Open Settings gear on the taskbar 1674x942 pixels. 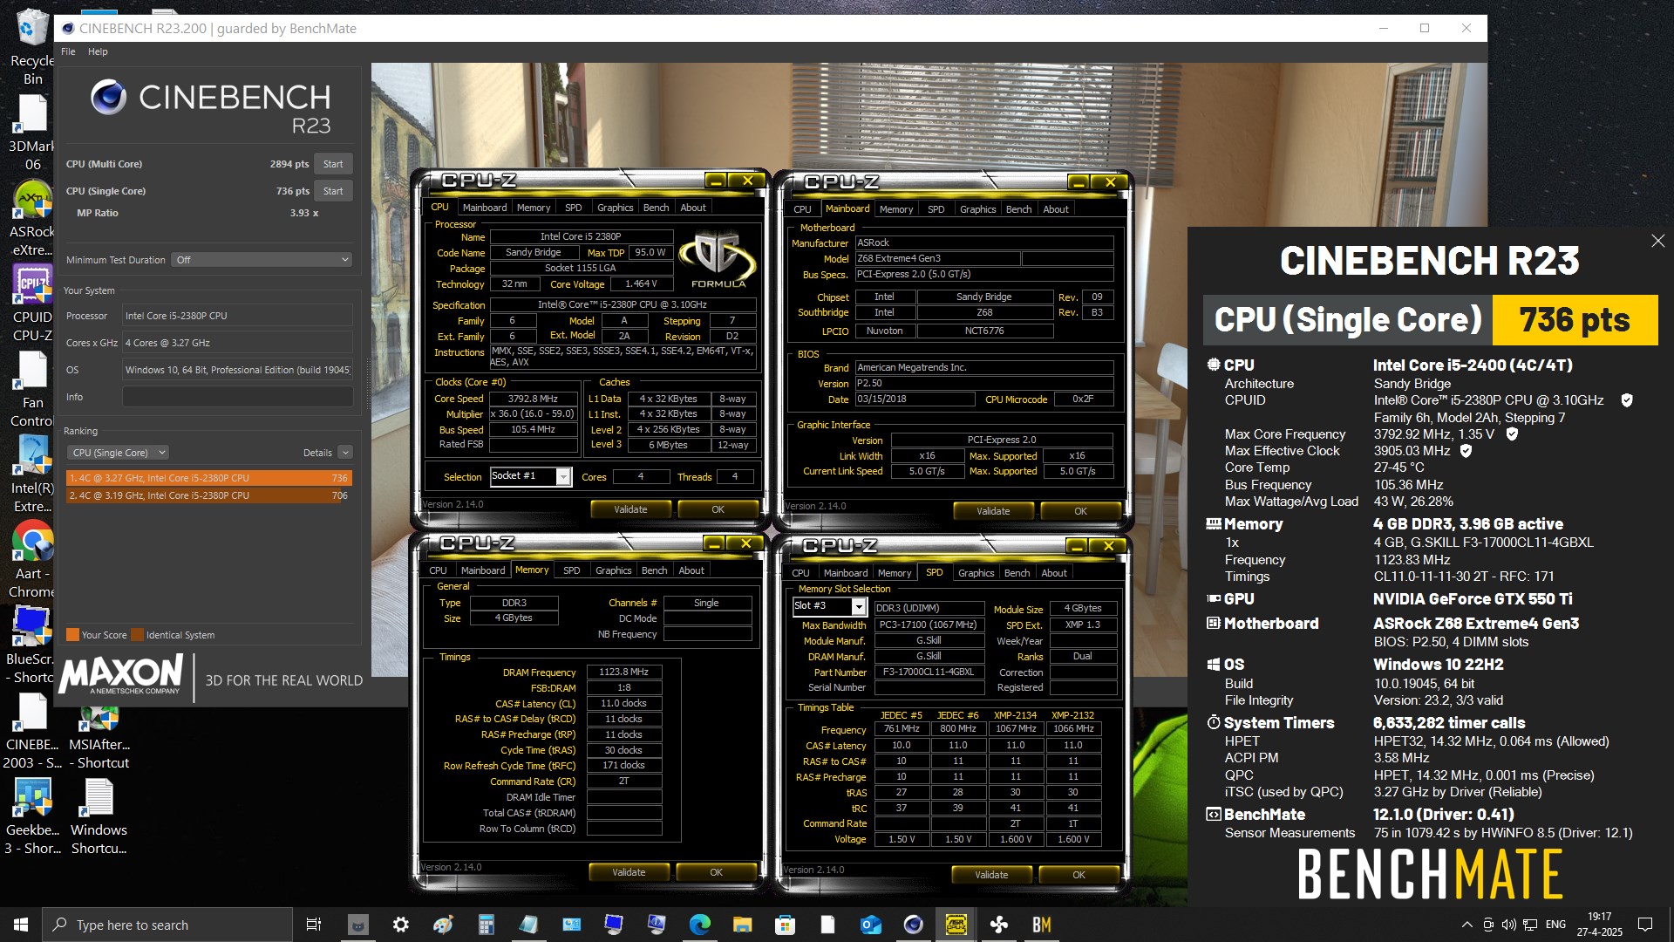tap(400, 925)
